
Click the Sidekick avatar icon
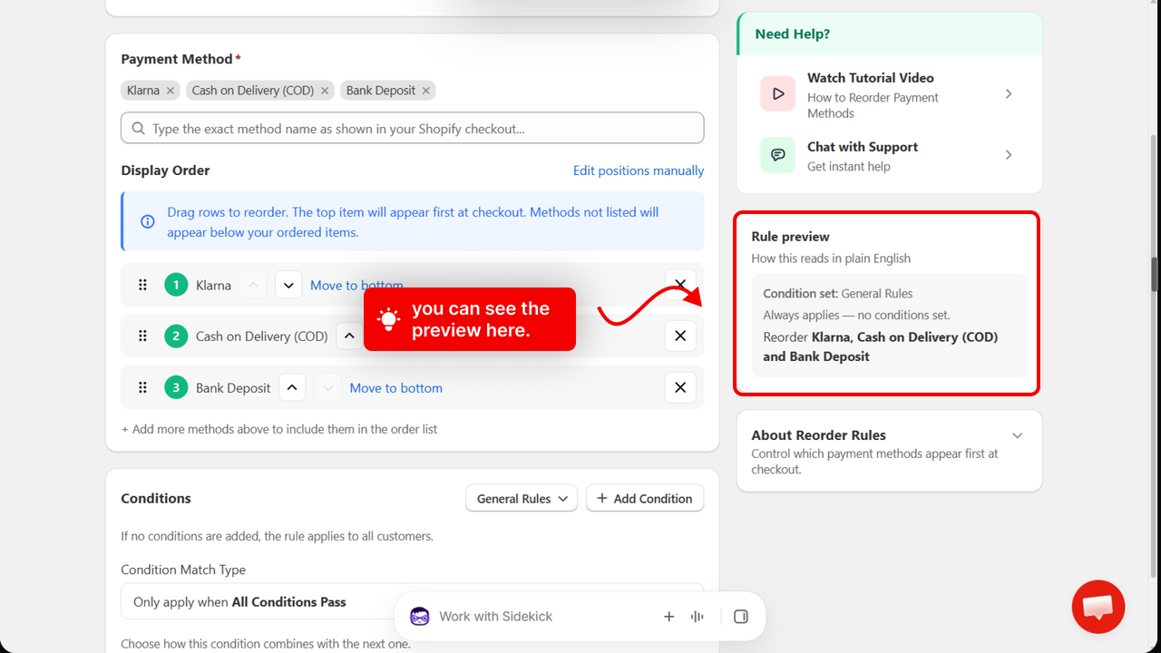tap(419, 617)
